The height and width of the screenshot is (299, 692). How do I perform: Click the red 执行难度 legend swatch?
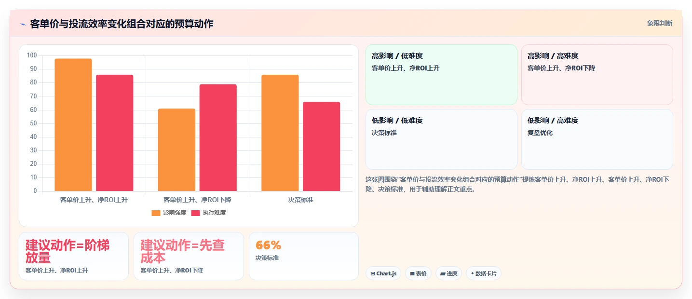click(195, 213)
